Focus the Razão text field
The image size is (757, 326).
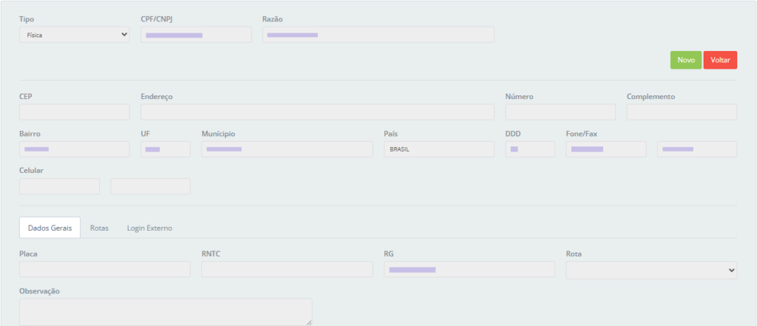point(378,35)
